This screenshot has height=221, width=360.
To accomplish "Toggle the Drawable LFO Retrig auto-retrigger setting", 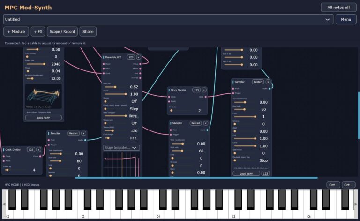I will (x=116, y=116).
